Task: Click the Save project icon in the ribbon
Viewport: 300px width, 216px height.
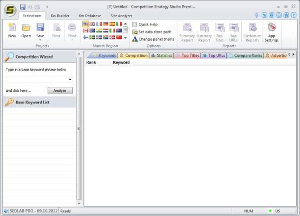Action: [x=40, y=28]
